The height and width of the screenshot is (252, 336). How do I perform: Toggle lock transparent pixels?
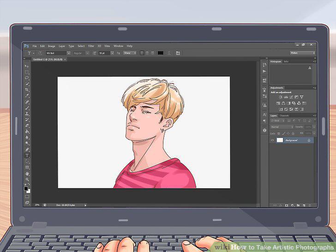pyautogui.click(x=279, y=133)
